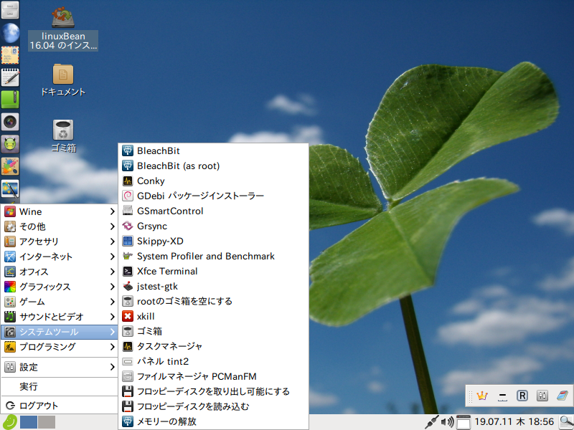Select フロッピーディスクを読み込む
The width and height of the screenshot is (574, 430).
point(213,406)
